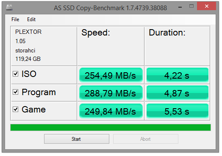Screen dimensions: 222x156
Task: Close the AS SSD Copy-Benchmark window
Action: tap(207, 6)
